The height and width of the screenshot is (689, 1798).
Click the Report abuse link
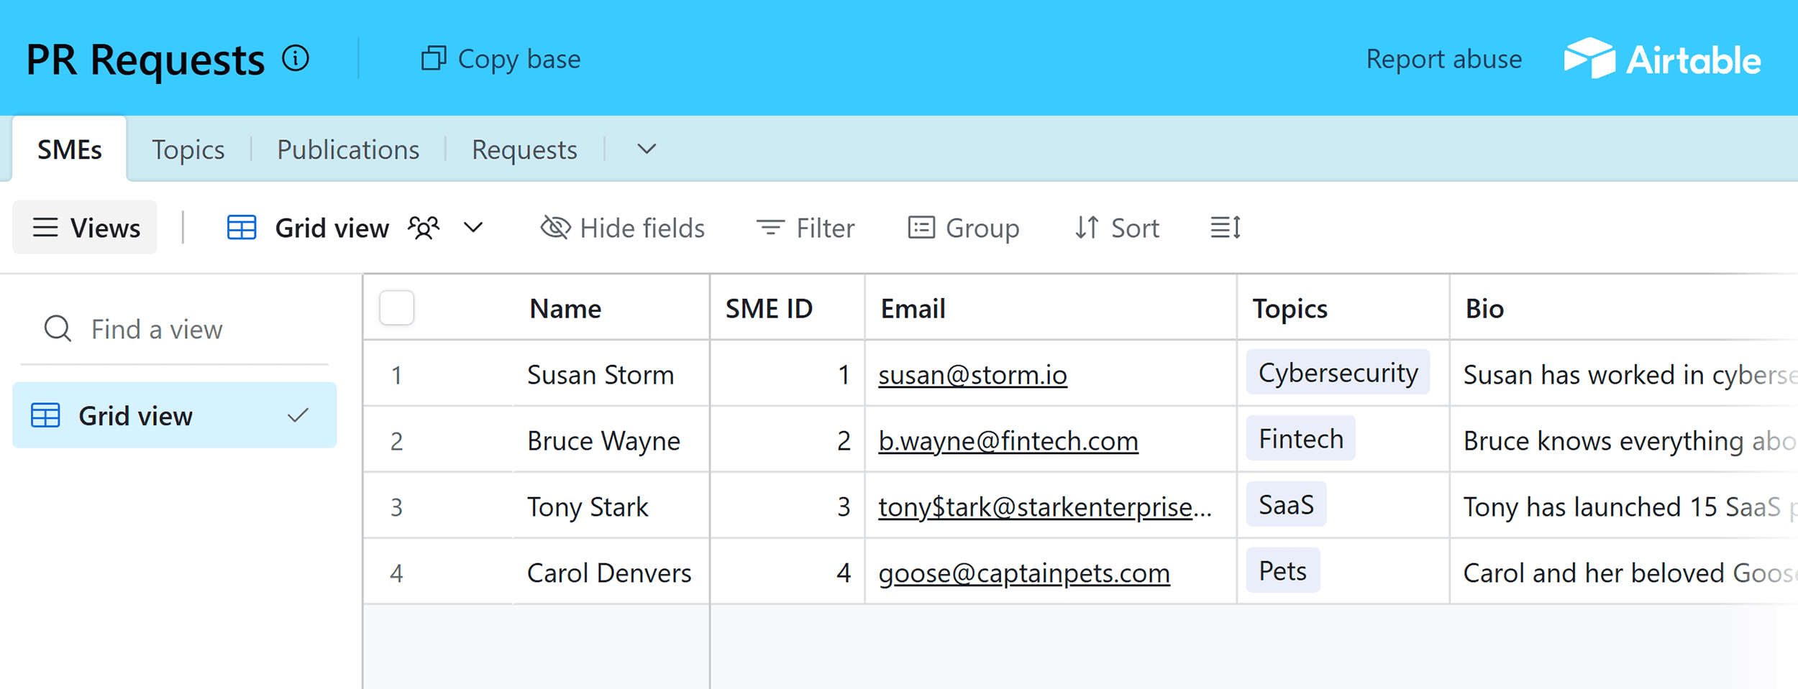tap(1443, 59)
